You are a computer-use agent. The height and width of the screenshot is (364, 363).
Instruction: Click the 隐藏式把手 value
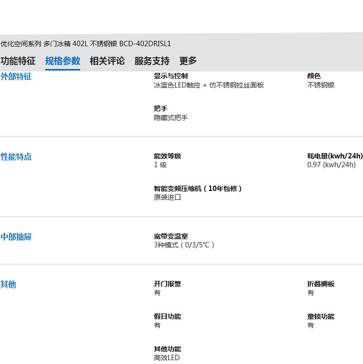[x=171, y=118]
